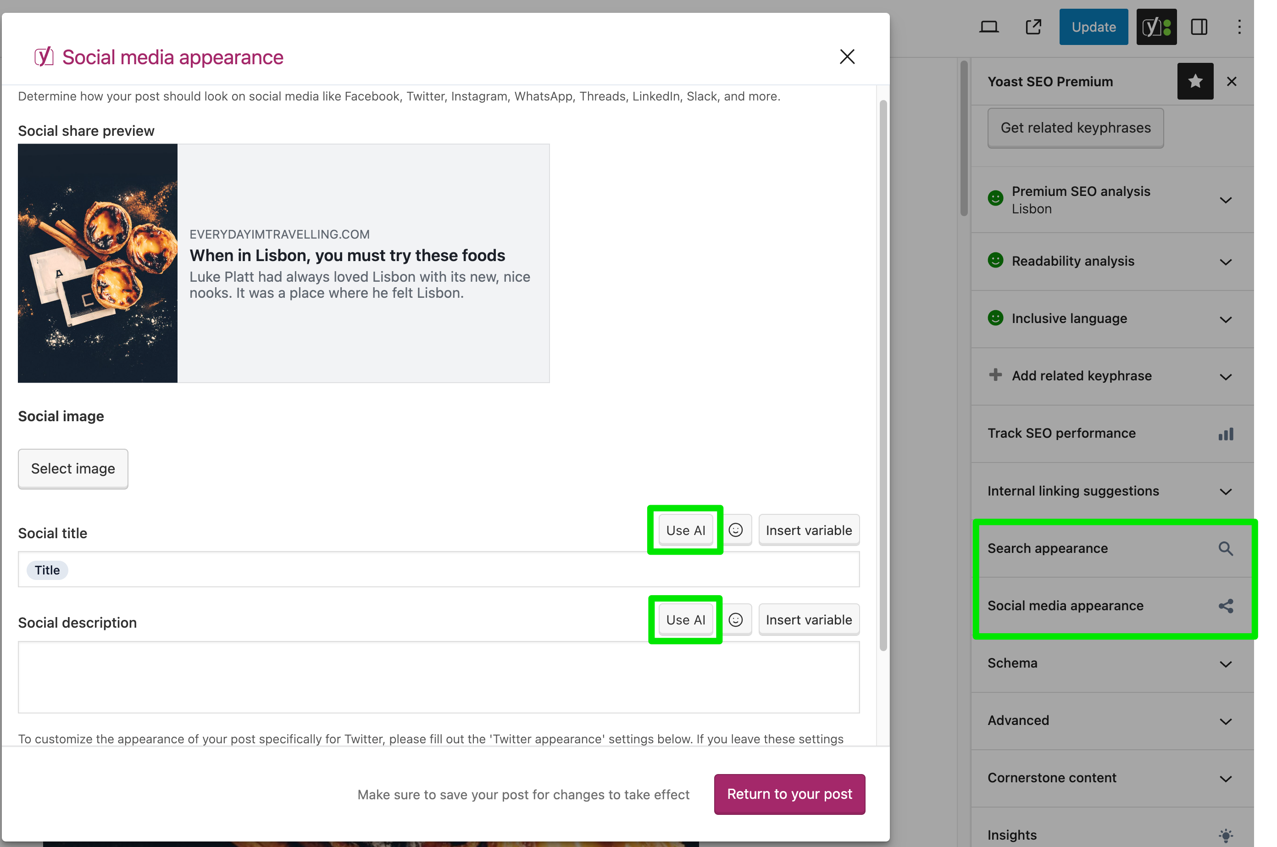This screenshot has height=847, width=1277.
Task: Click the Yoast SEO icon in the top toolbar
Action: [1156, 27]
